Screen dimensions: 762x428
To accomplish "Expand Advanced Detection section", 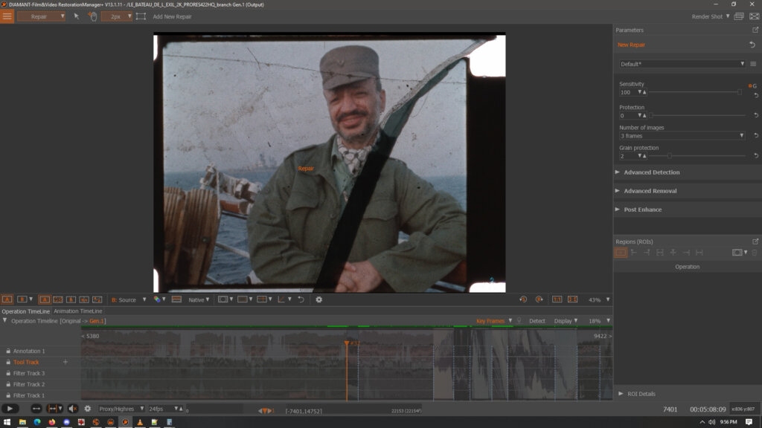I will point(651,172).
